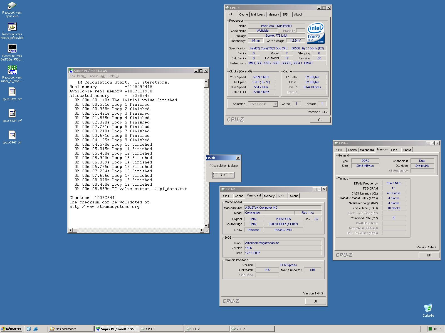The height and width of the screenshot is (333, 445).
Task: Open About tab in Mainboard CPU-Z window
Action: [x=294, y=196]
